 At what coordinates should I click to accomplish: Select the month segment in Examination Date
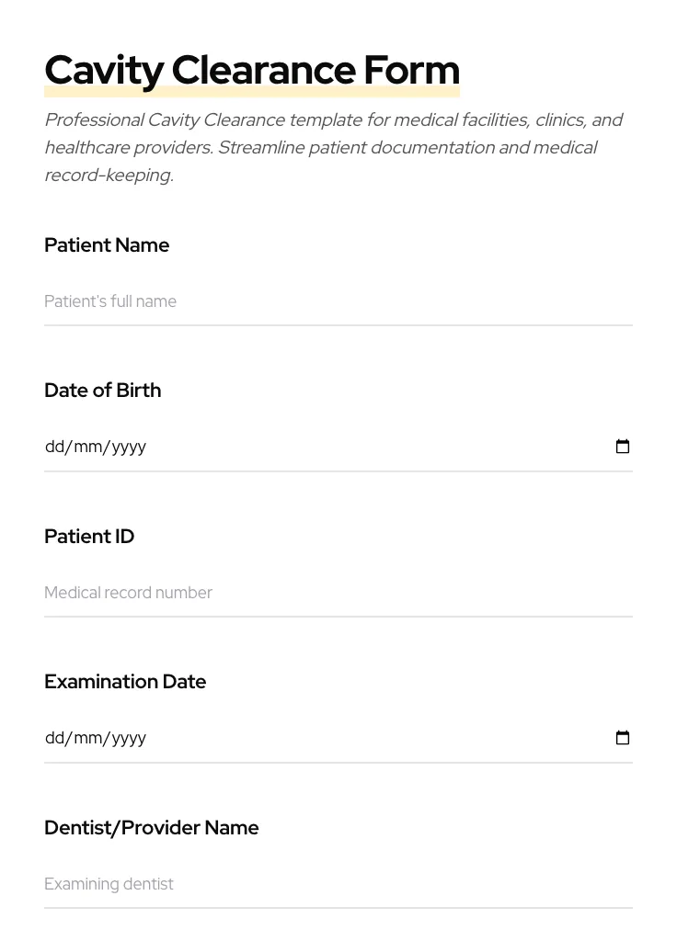88,738
